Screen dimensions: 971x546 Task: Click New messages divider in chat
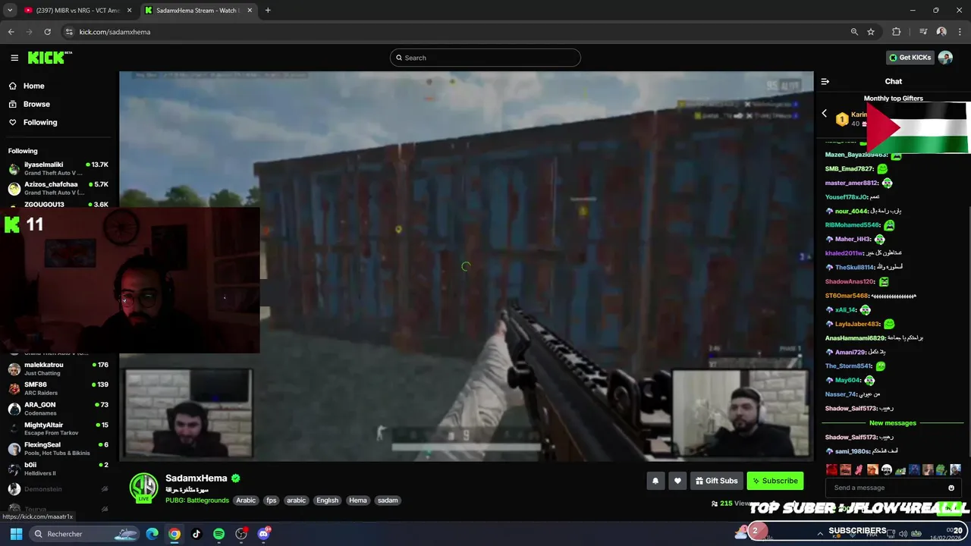(x=893, y=423)
